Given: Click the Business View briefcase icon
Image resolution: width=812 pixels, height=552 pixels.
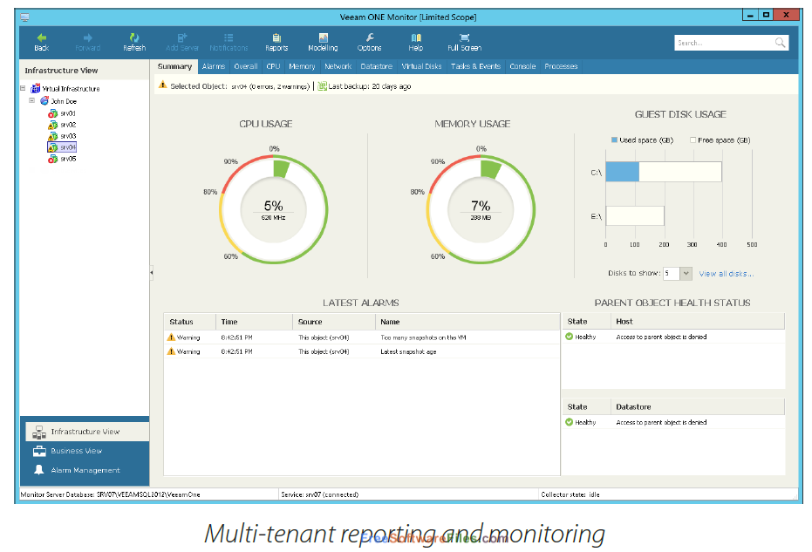Looking at the screenshot, I should tap(39, 451).
